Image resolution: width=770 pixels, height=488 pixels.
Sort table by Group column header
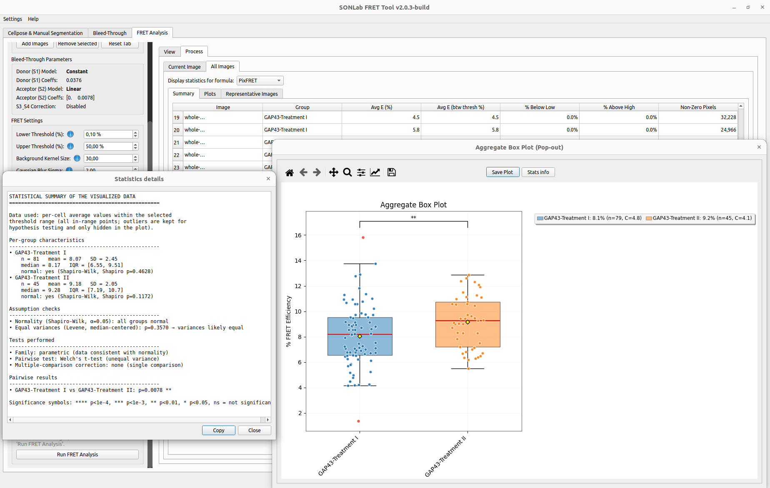click(x=302, y=107)
